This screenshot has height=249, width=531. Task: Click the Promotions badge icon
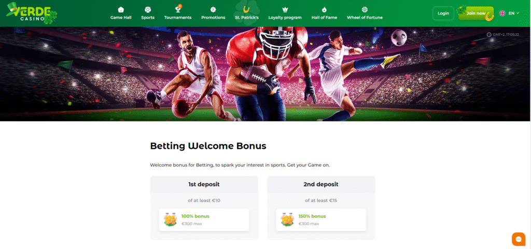pyautogui.click(x=213, y=9)
